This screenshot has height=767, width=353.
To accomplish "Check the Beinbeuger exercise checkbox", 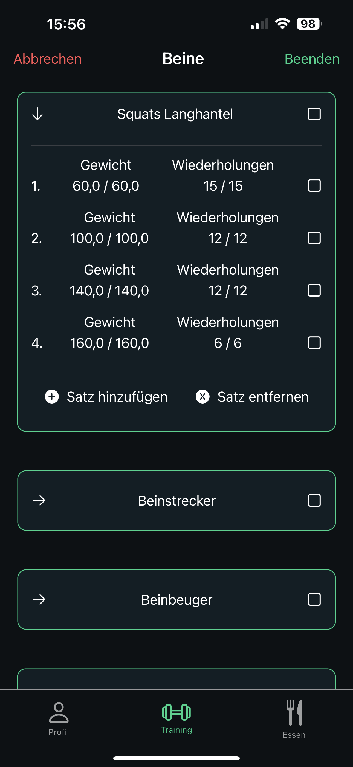I will (x=314, y=599).
